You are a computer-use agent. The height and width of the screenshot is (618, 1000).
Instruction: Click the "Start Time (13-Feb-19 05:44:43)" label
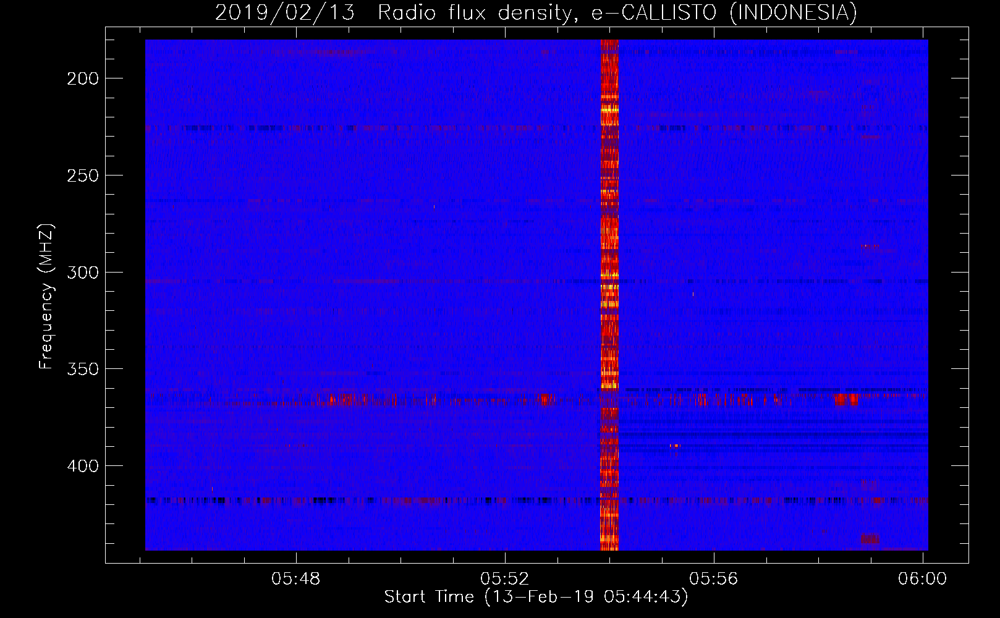pyautogui.click(x=536, y=597)
